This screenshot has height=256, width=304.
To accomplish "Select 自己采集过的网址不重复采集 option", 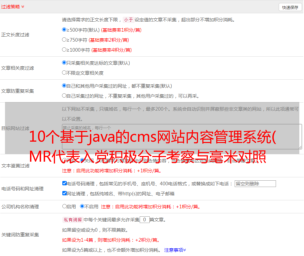I will point(64,95).
